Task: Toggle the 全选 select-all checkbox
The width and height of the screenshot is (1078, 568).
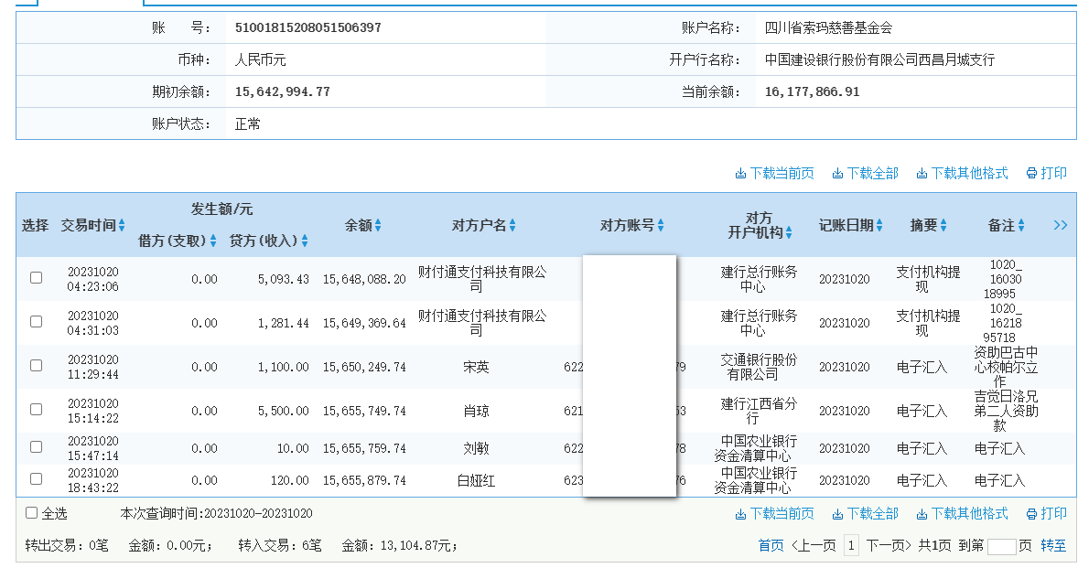Action: 32,513
